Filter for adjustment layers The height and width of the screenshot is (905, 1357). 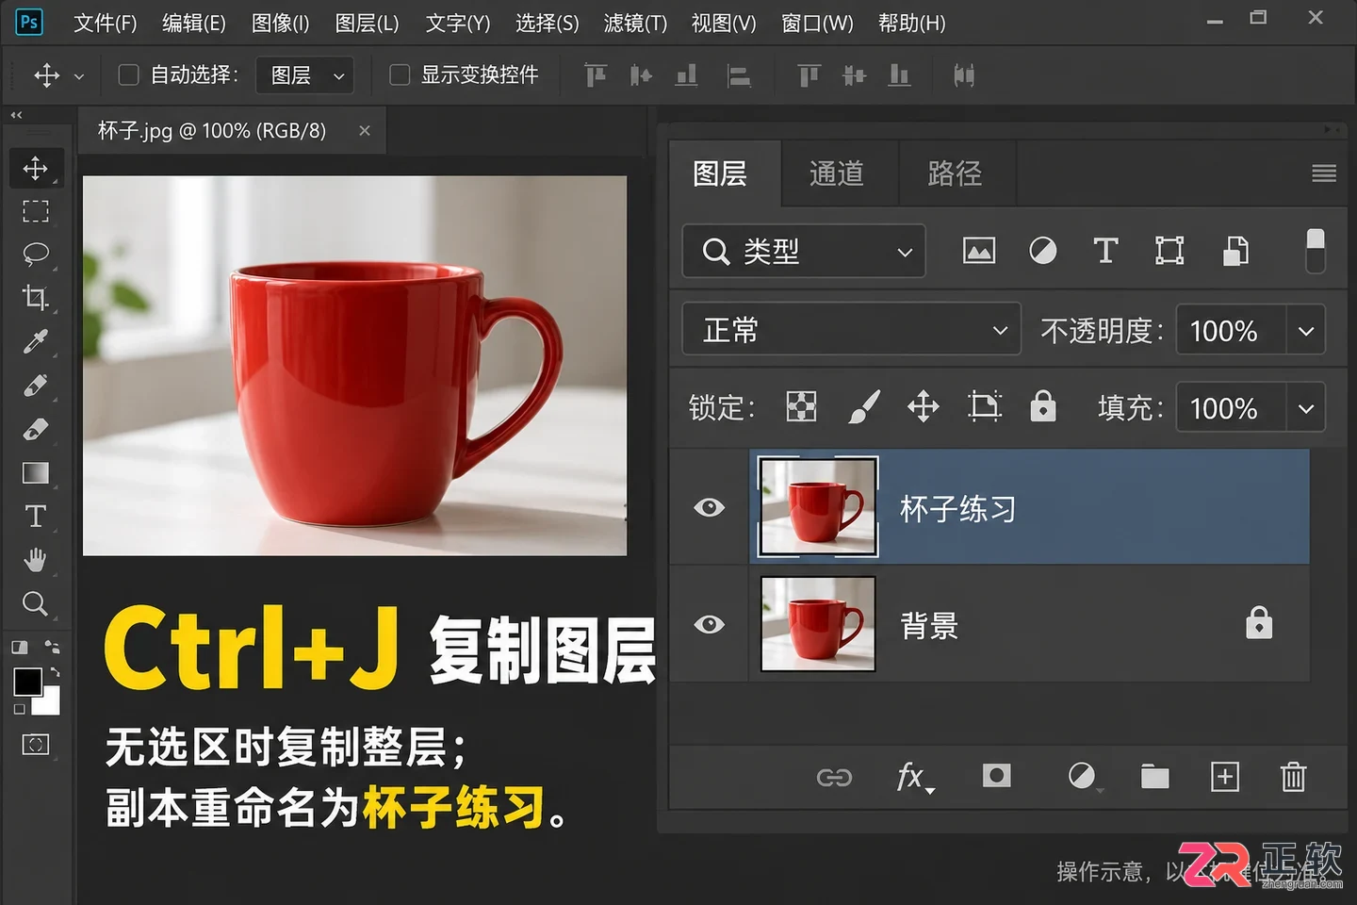pyautogui.click(x=1042, y=251)
